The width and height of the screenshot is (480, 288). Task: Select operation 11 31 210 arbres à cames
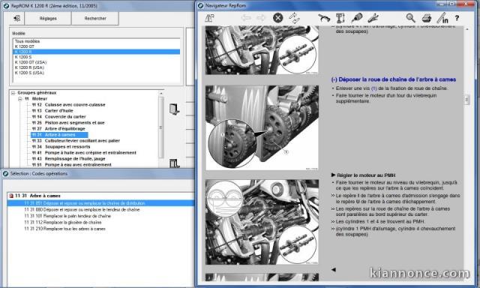coord(64,229)
